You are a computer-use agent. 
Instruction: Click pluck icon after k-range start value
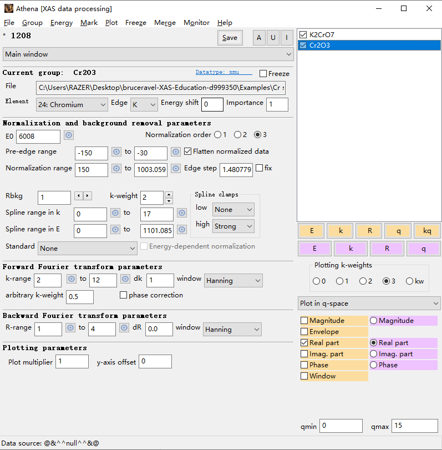71,280
